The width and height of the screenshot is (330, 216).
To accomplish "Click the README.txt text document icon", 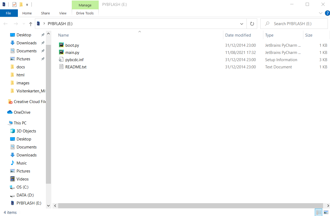I will coord(61,67).
